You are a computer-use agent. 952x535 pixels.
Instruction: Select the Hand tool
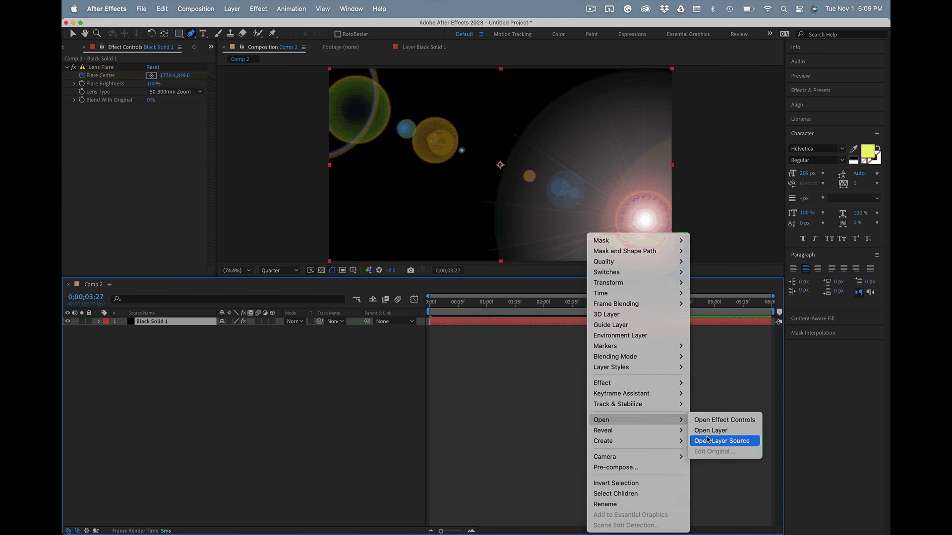pyautogui.click(x=85, y=33)
